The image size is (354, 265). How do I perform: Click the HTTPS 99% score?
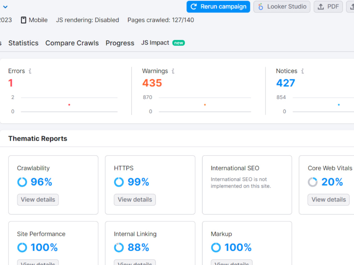(x=138, y=182)
